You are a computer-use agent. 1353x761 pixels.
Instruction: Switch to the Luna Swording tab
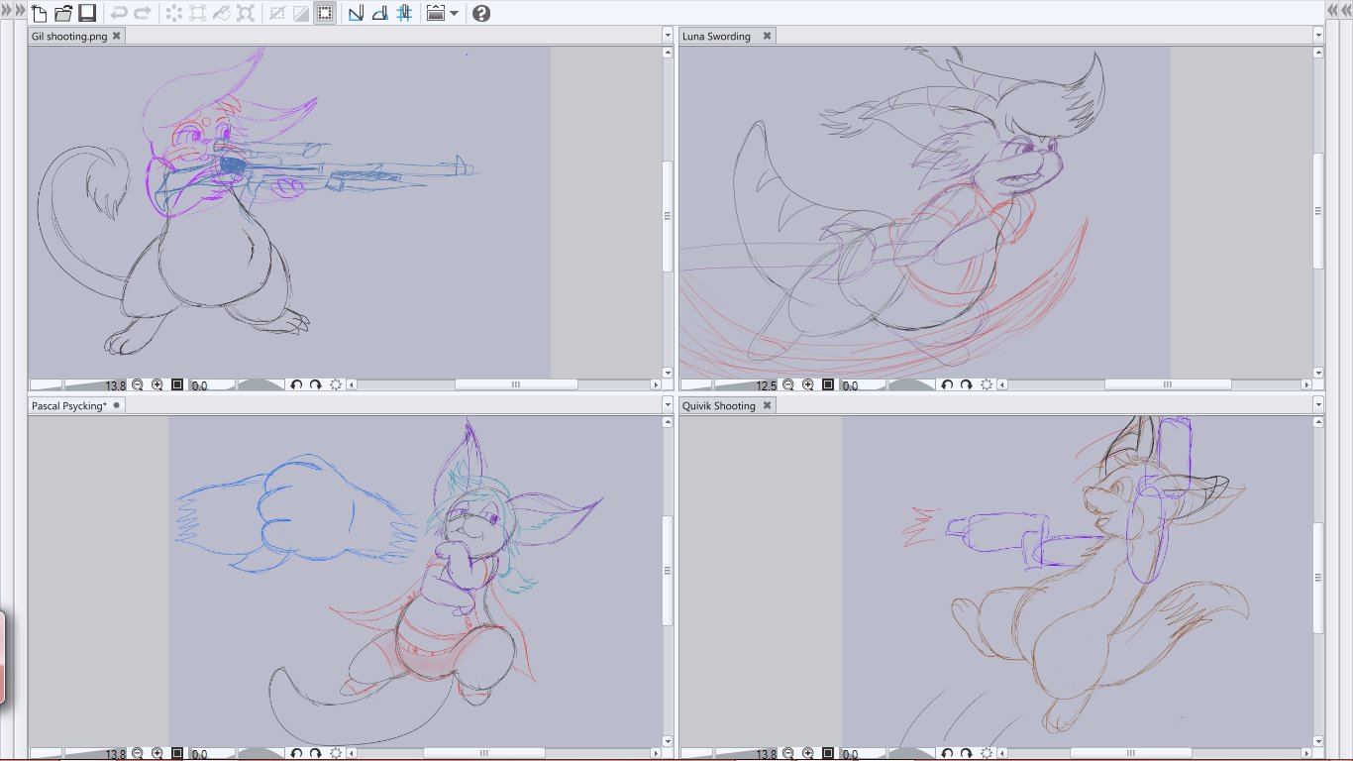716,36
